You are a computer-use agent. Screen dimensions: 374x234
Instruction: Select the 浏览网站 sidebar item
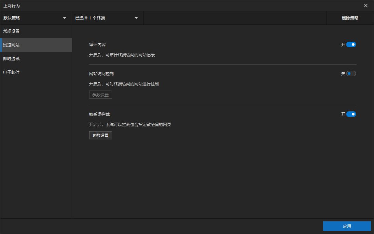(36, 45)
